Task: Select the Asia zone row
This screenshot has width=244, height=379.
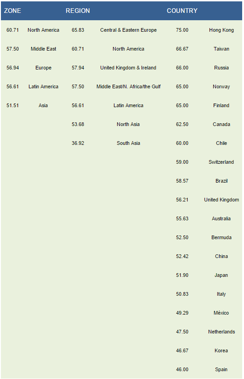Action: (43, 105)
